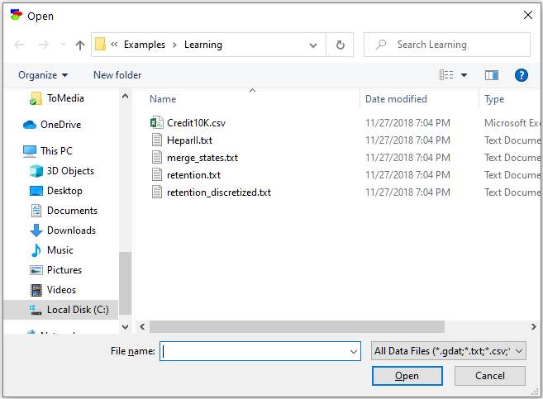Open the view options dropdown arrow
Screen dimensions: 543x399
[464, 75]
